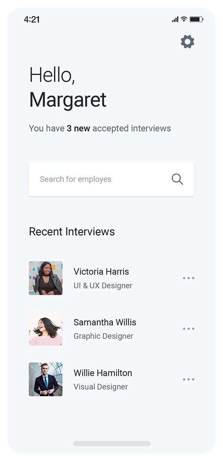Tap the home indicator bar
The image size is (223, 461).
(x=112, y=444)
